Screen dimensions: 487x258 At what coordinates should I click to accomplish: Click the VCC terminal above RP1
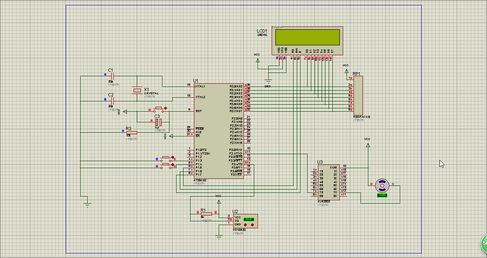pyautogui.click(x=346, y=71)
